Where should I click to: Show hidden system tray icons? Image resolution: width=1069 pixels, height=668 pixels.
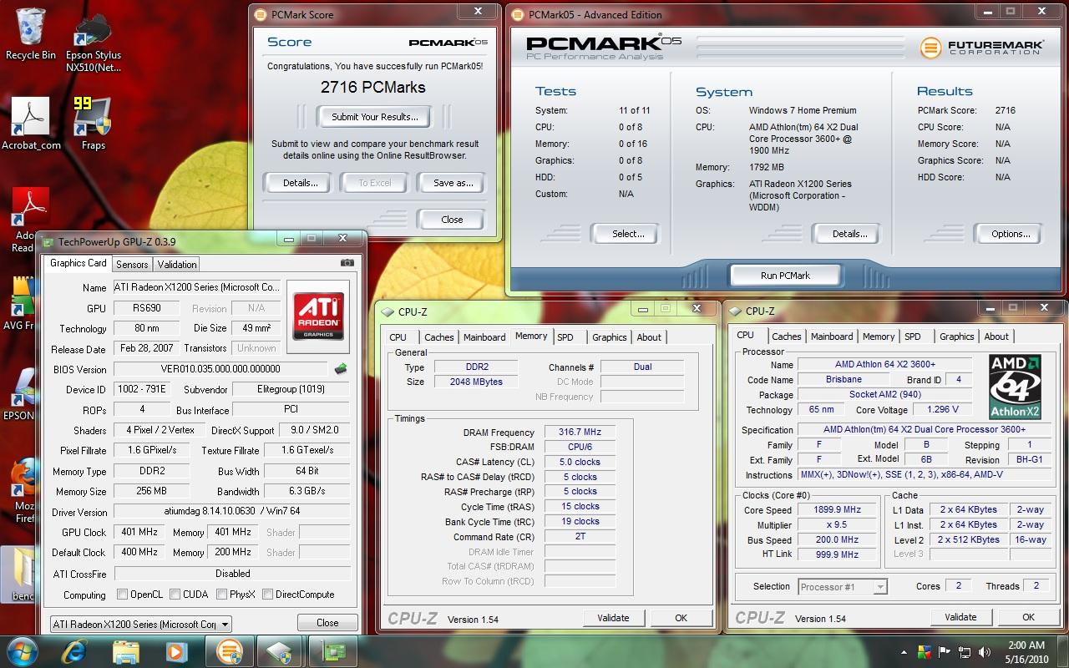click(904, 652)
